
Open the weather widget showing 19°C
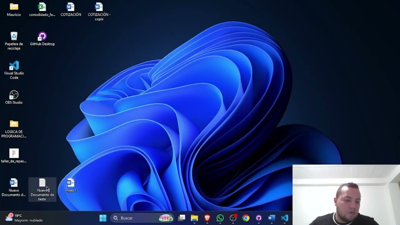24,218
